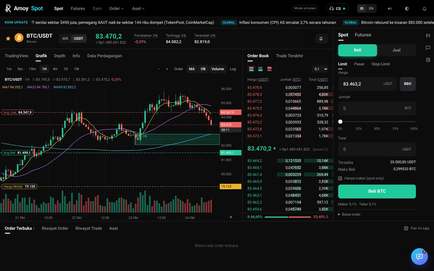Show asks-only order book view
434x271 pixels.
(269, 69)
